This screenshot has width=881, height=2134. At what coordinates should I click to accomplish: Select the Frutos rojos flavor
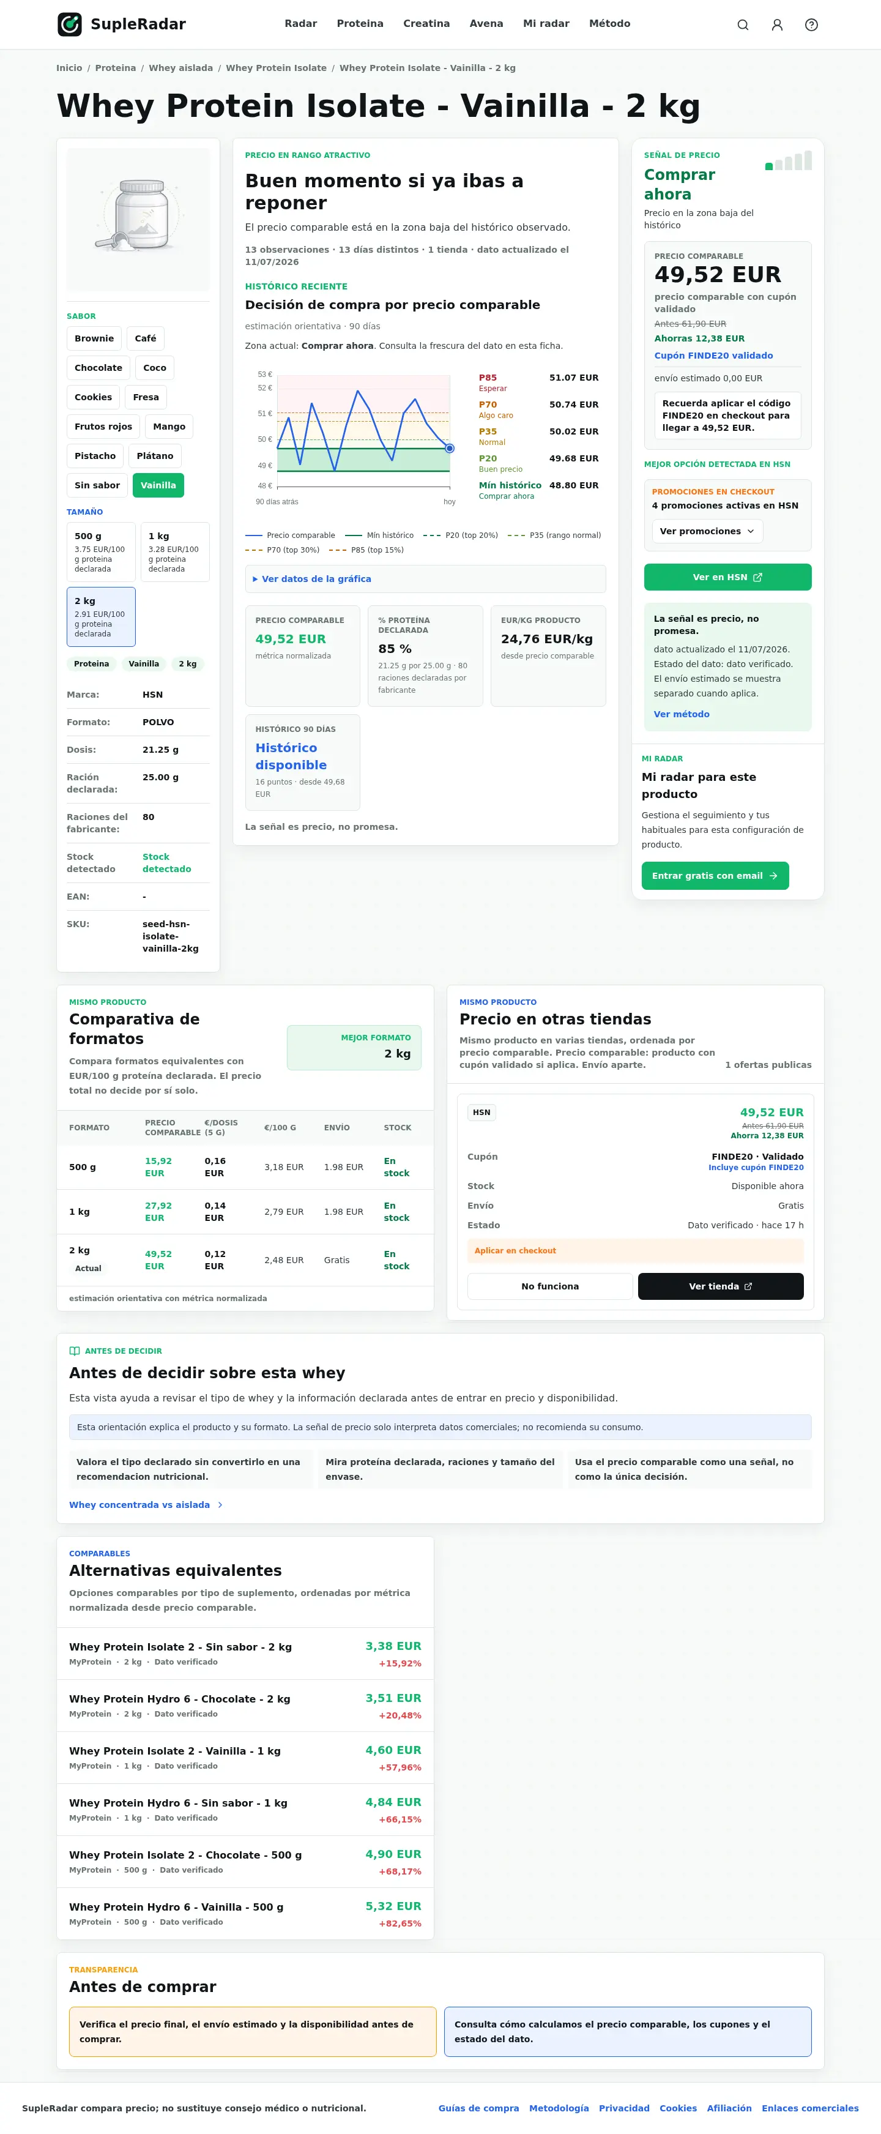(x=103, y=427)
